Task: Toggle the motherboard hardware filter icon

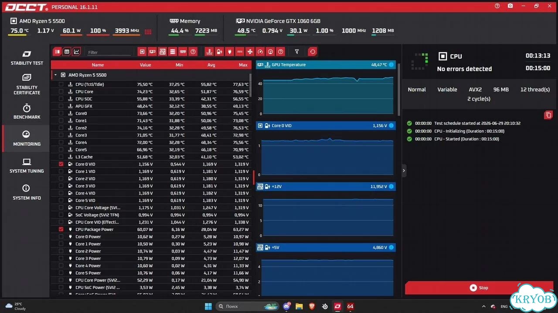Action: [162, 52]
